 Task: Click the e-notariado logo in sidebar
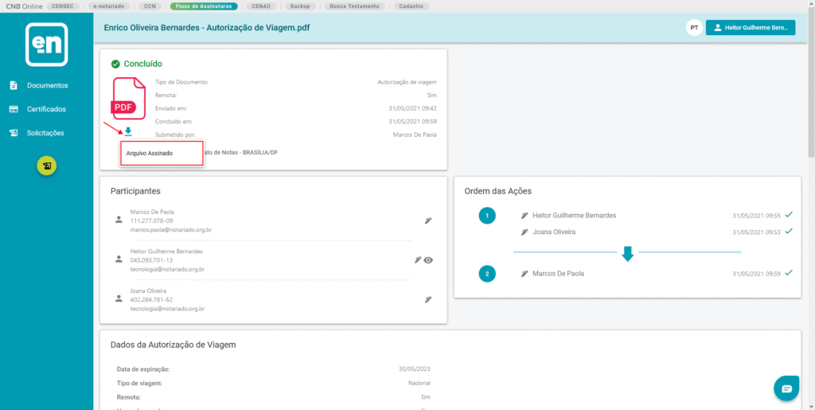pos(46,45)
